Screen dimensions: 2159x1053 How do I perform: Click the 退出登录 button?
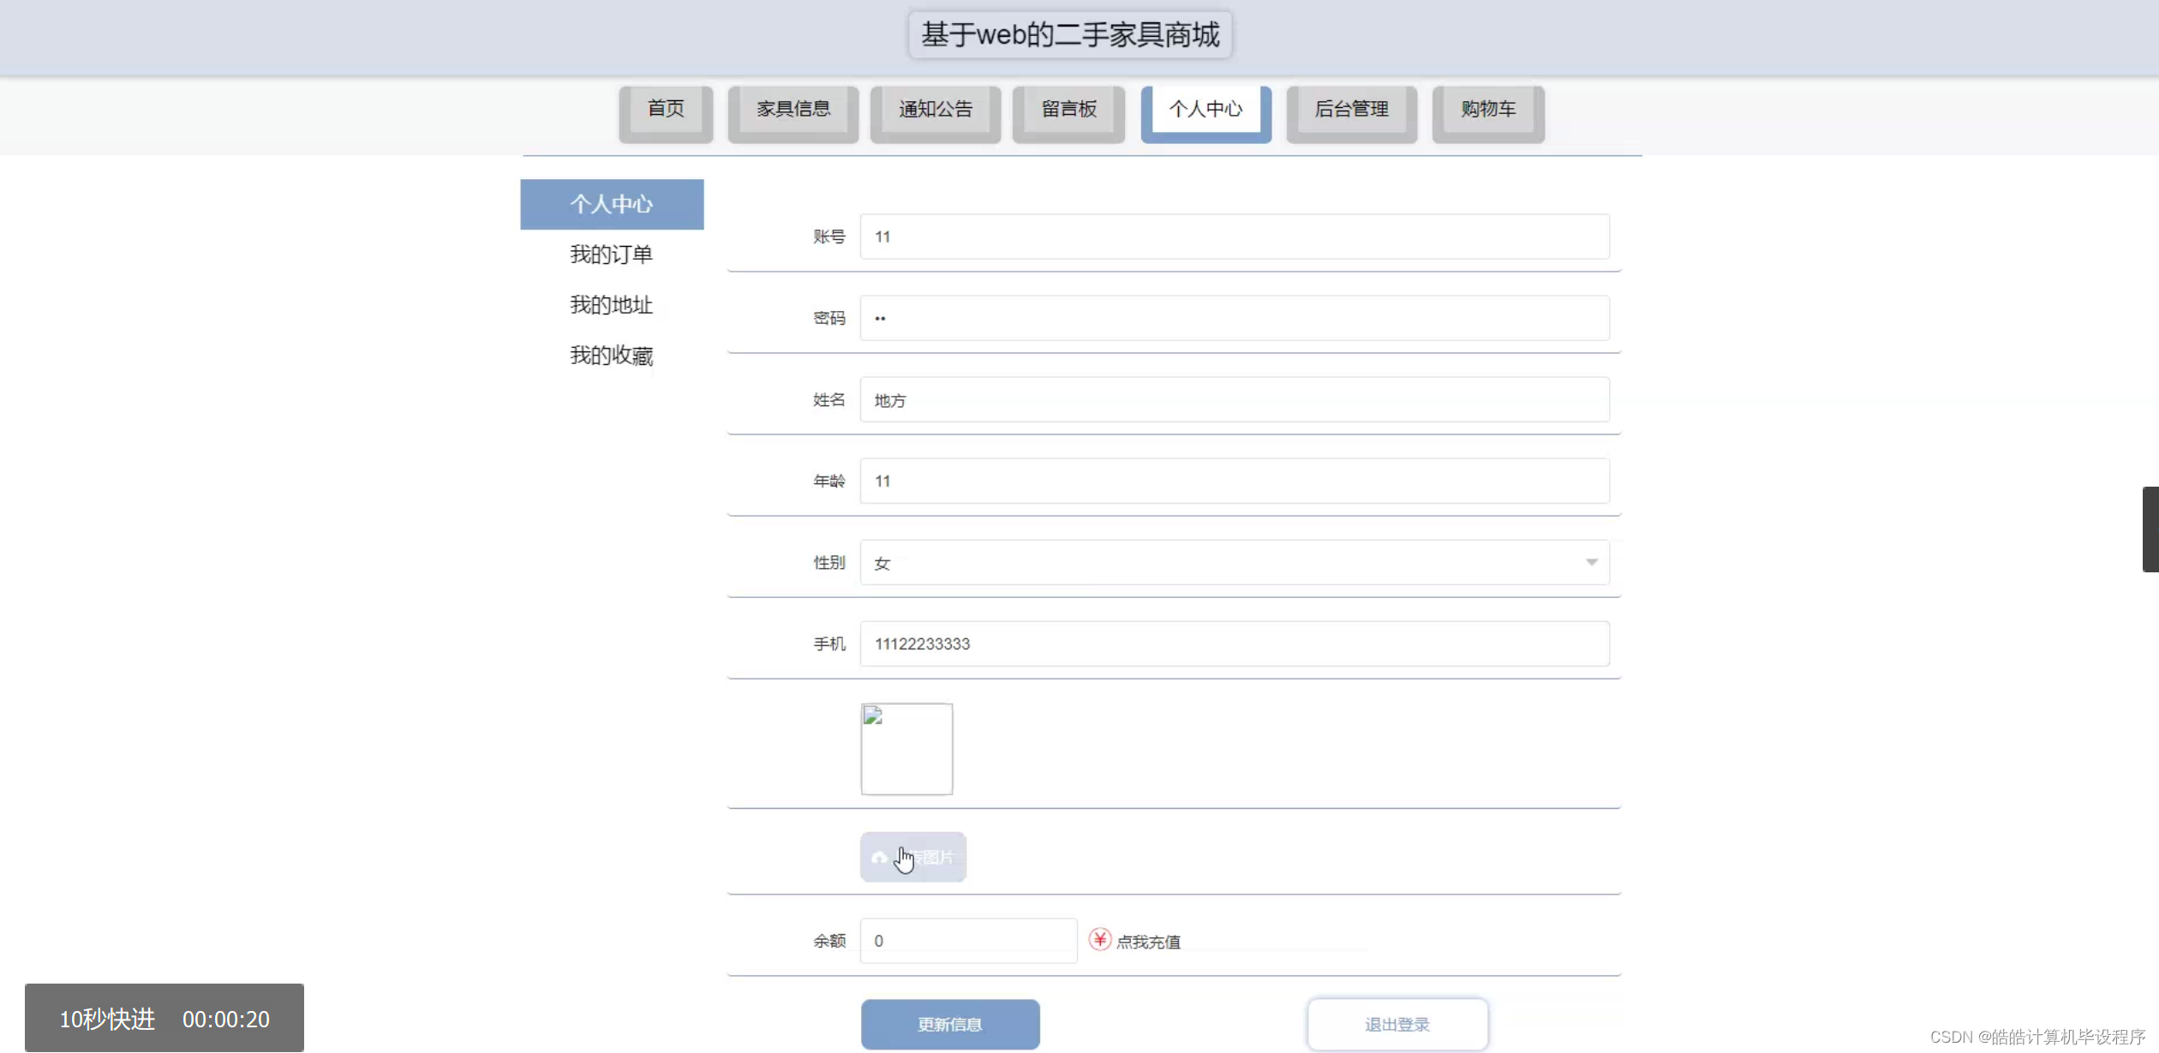(x=1396, y=1024)
